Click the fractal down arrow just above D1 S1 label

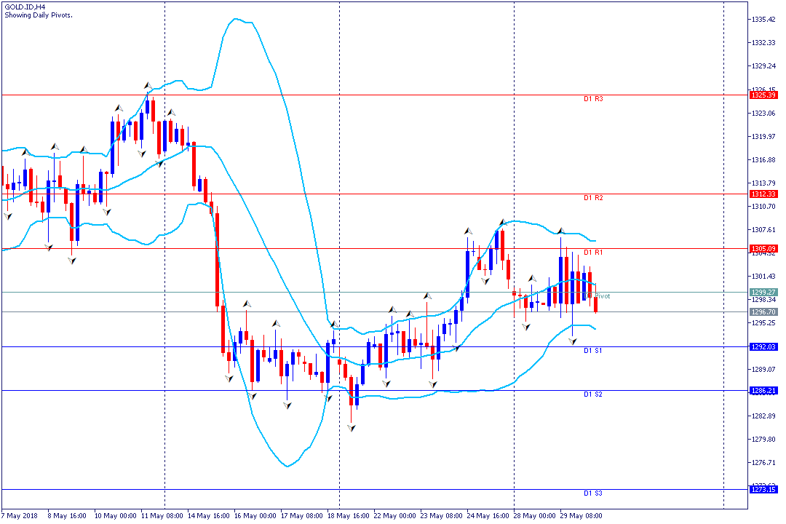pos(573,341)
